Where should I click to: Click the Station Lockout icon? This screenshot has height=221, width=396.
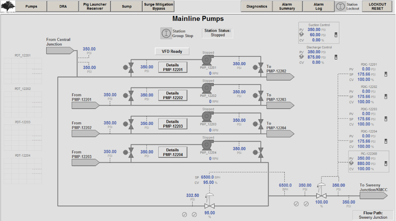(340, 6)
